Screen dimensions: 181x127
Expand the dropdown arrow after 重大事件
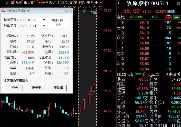click(x=40, y=2)
